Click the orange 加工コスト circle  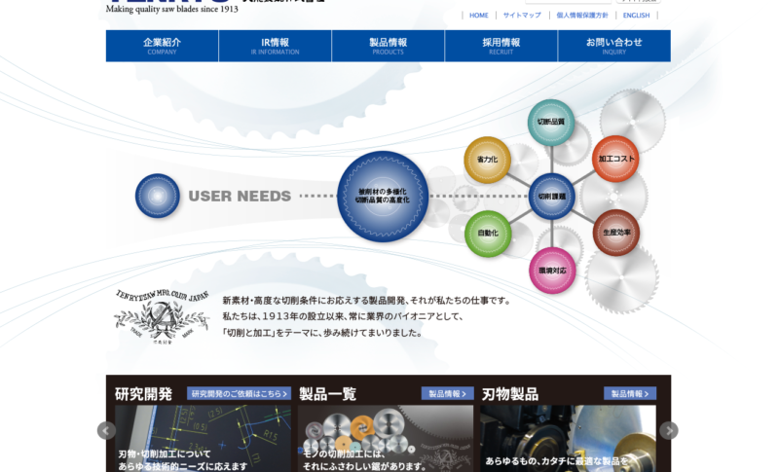[615, 159]
